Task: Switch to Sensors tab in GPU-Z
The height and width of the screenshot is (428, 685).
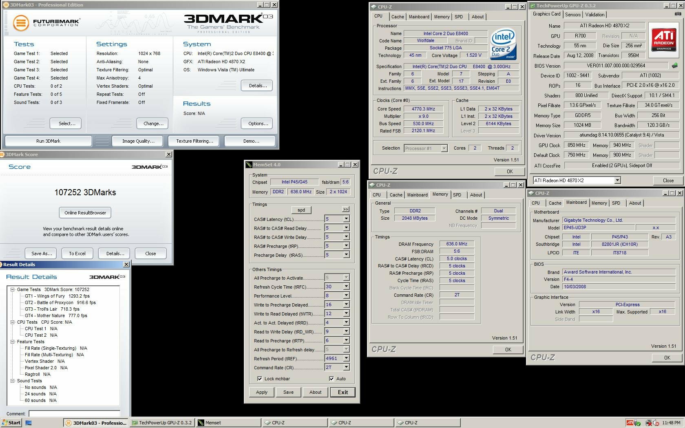Action: [x=573, y=14]
